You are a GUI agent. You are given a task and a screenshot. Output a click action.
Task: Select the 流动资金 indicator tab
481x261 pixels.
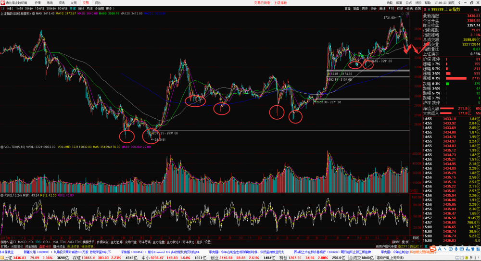click(x=131, y=242)
